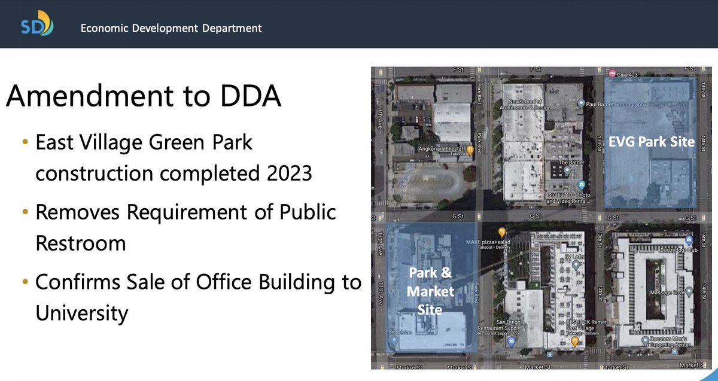Image resolution: width=718 pixels, height=381 pixels.
Task: Click the Economic Development Department header text
Action: 171,28
